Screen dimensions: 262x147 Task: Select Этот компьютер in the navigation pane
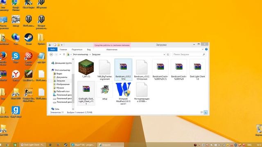click(x=61, y=70)
